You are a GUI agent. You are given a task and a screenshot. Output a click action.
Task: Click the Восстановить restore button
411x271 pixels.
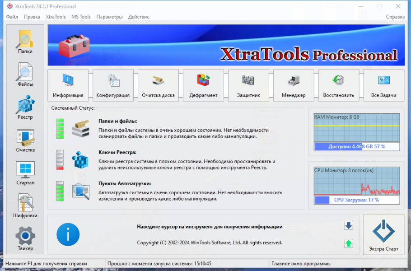pos(339,85)
